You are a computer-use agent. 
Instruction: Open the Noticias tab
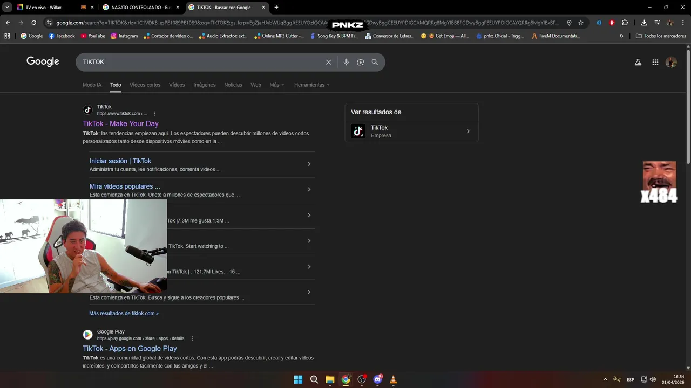pos(233,85)
